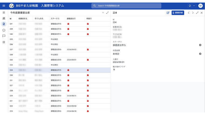The width and height of the screenshot is (205, 115).
Task: Open the dropdown arrow beside the sync icon
Action: click(x=194, y=6)
